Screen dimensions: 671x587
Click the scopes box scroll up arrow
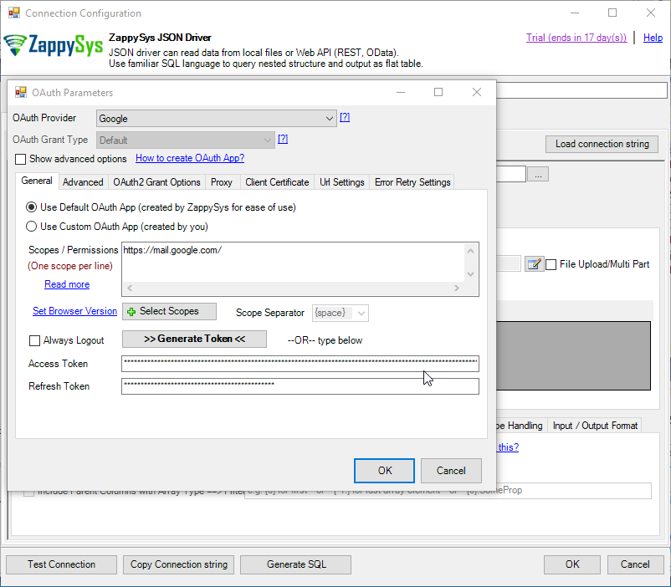[471, 251]
